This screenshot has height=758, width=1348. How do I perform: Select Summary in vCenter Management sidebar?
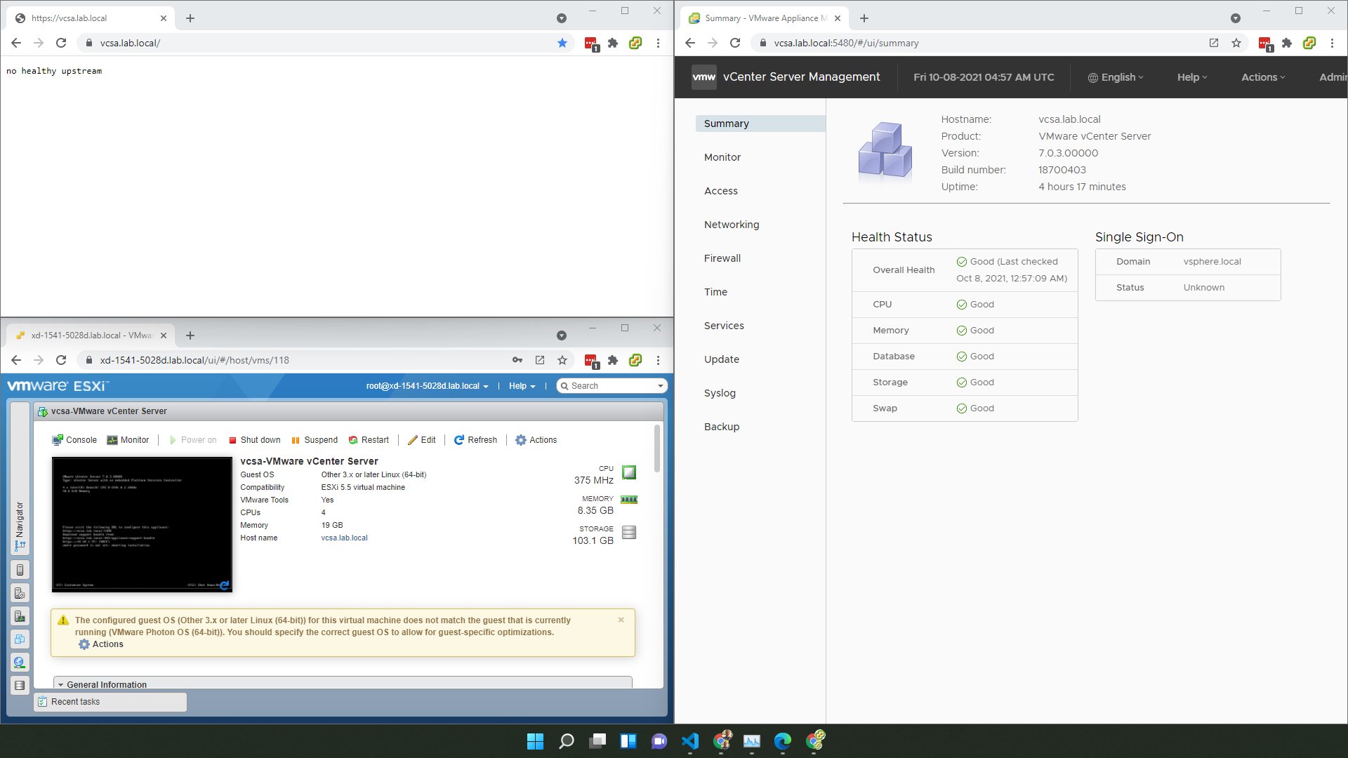point(760,124)
